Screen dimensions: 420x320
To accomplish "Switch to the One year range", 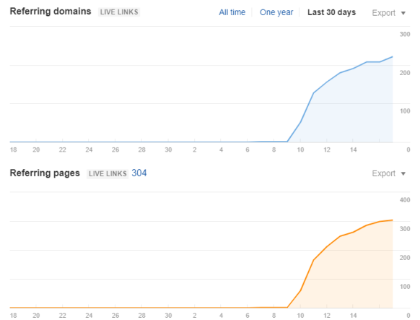I will click(x=276, y=12).
